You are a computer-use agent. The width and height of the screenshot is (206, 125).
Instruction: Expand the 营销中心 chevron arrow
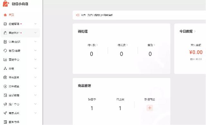(35, 60)
